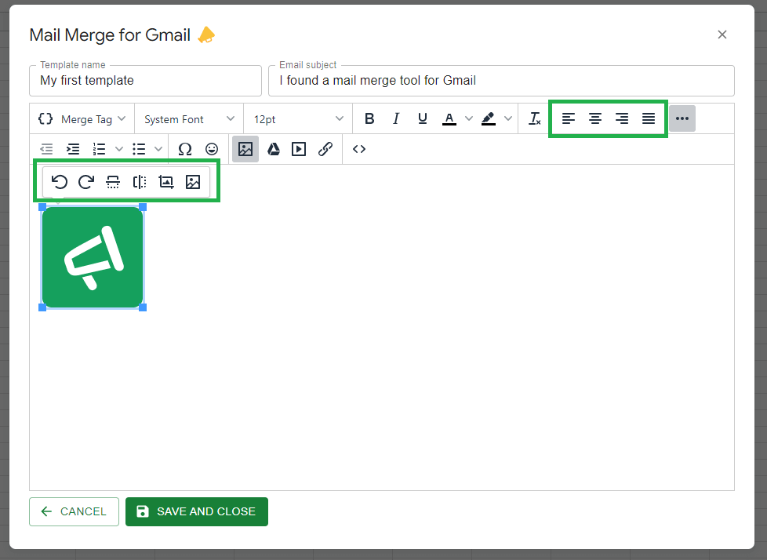Viewport: 767px width, 560px height.
Task: Click Save and Close
Action: (197, 511)
